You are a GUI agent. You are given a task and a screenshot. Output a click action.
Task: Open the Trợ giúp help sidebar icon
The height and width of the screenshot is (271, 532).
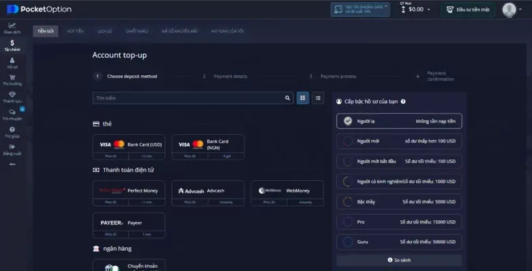click(x=12, y=131)
